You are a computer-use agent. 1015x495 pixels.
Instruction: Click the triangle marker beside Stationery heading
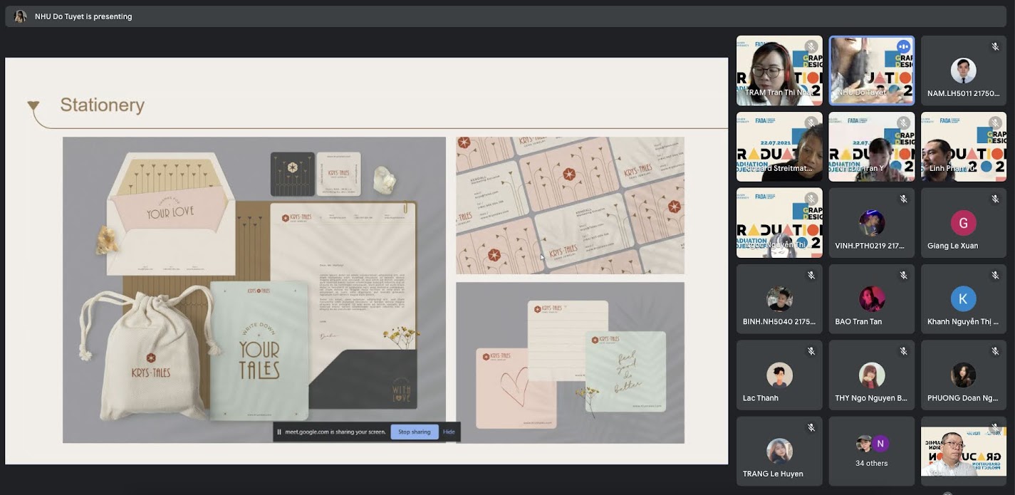pos(33,106)
